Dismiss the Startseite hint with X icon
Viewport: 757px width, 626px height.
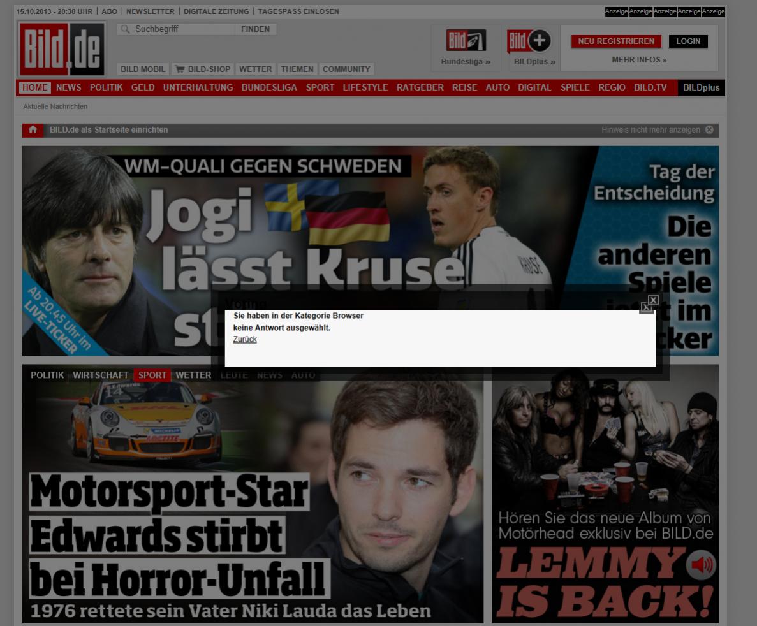(709, 130)
